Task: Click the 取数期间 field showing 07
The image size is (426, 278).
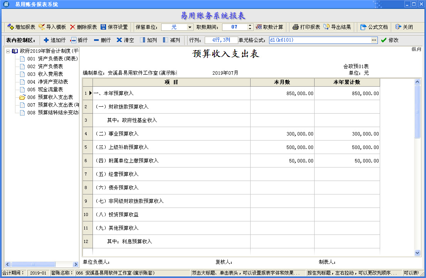Action: [235, 27]
